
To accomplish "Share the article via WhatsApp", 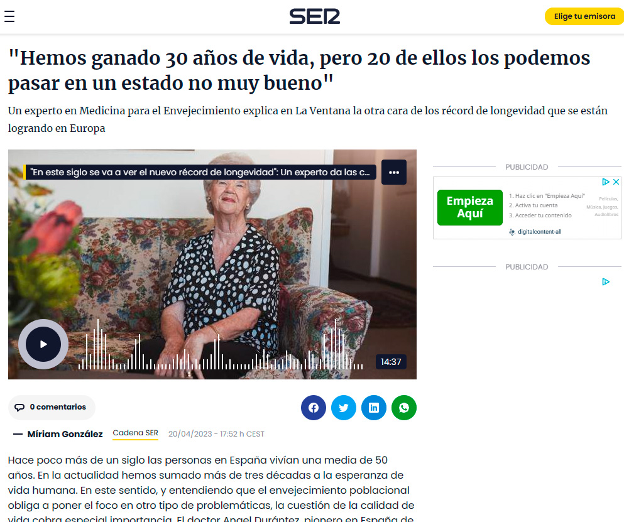I will coord(404,408).
